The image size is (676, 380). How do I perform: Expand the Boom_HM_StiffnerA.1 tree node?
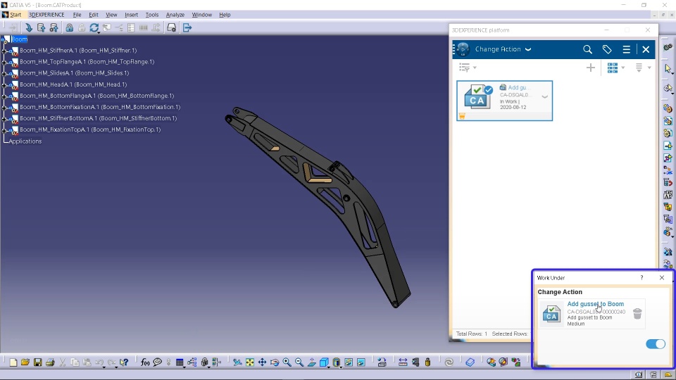click(x=4, y=51)
